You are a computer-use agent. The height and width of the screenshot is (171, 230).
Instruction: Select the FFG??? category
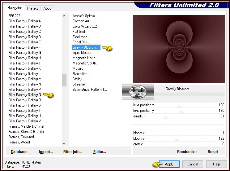[14, 16]
